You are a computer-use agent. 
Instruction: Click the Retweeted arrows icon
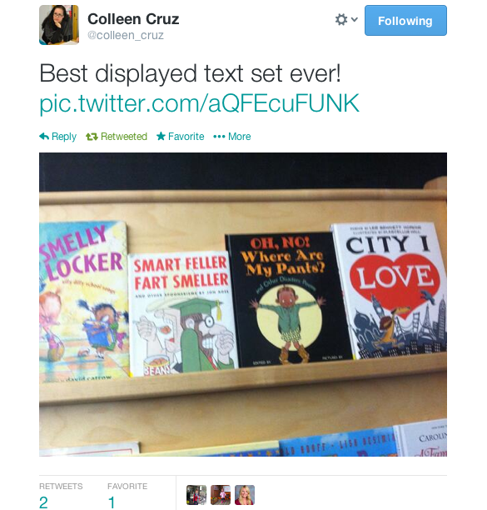pos(92,137)
